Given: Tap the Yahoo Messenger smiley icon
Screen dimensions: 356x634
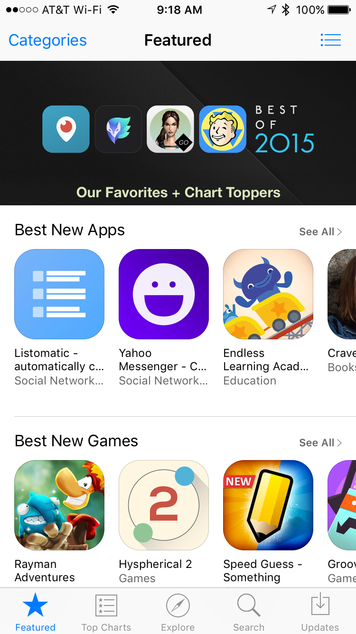Looking at the screenshot, I should [164, 294].
